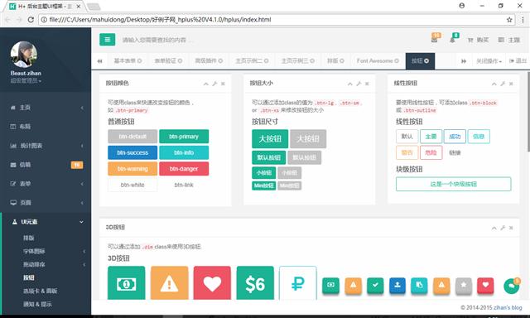Open the 关闭操作 dropdown

[x=489, y=61]
